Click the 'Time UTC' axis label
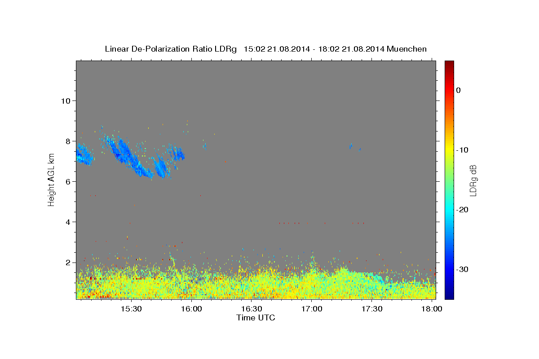Viewport: 539px width, 359px height. coord(256,318)
